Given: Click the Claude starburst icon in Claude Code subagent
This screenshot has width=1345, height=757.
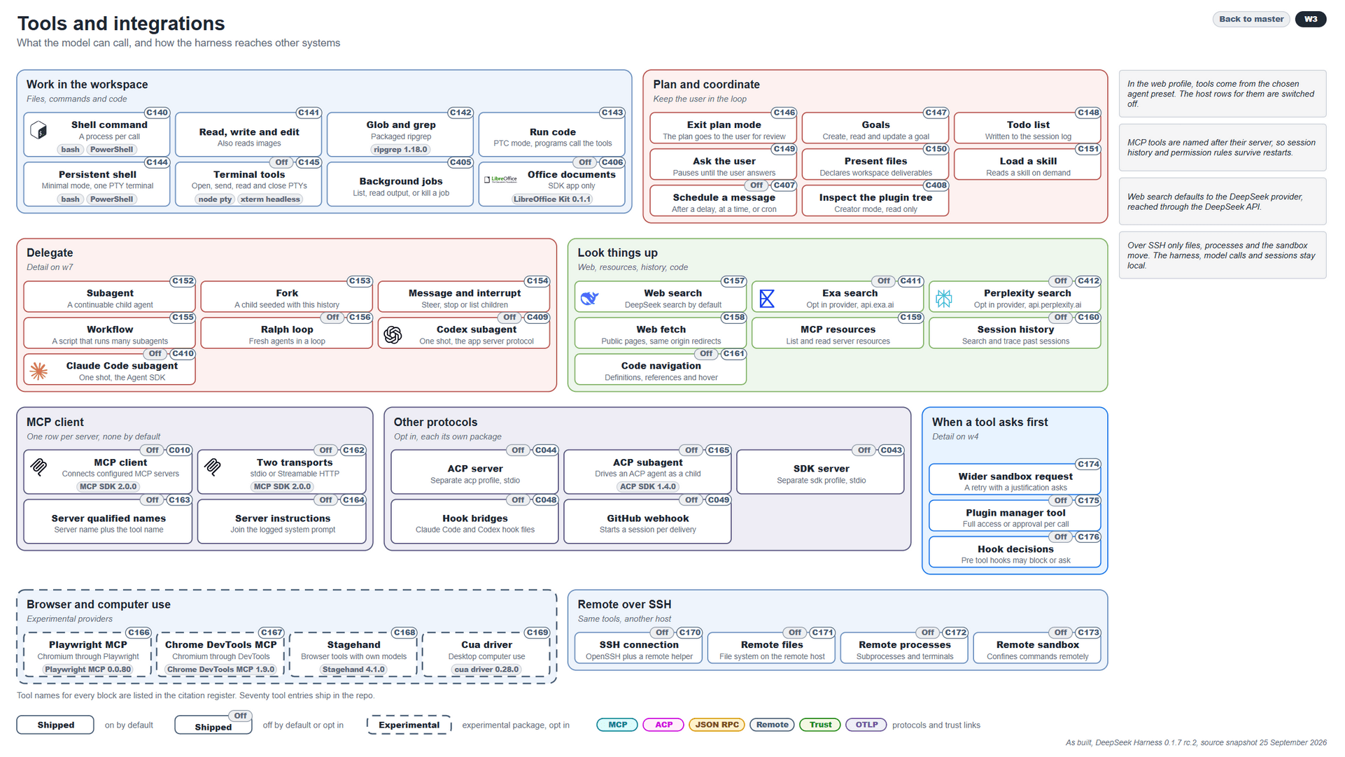Looking at the screenshot, I should pyautogui.click(x=39, y=372).
